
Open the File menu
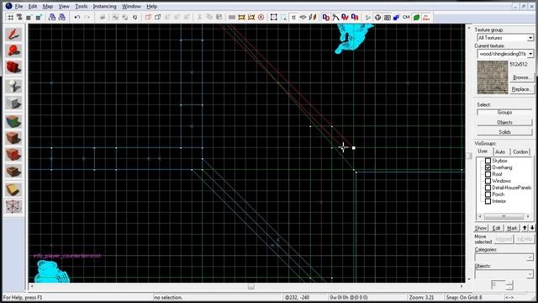click(18, 6)
